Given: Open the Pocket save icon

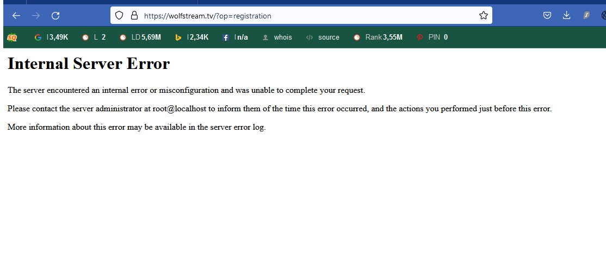Looking at the screenshot, I should [547, 16].
